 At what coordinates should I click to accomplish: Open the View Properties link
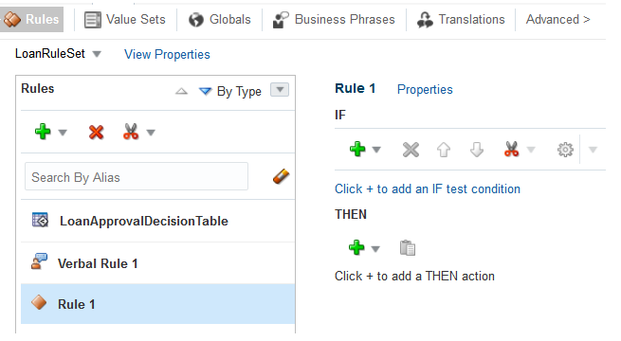[167, 54]
